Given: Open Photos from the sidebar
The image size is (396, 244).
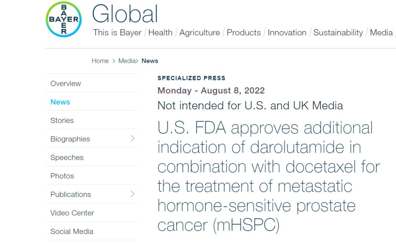Looking at the screenshot, I should click(x=62, y=176).
